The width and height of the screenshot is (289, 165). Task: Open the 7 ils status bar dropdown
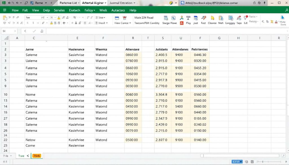pos(11,156)
